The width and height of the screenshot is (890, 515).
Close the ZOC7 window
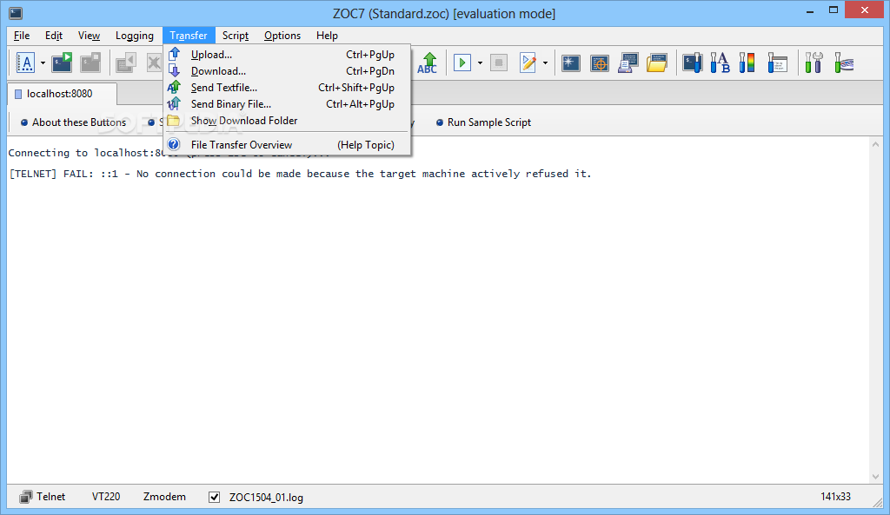click(865, 10)
